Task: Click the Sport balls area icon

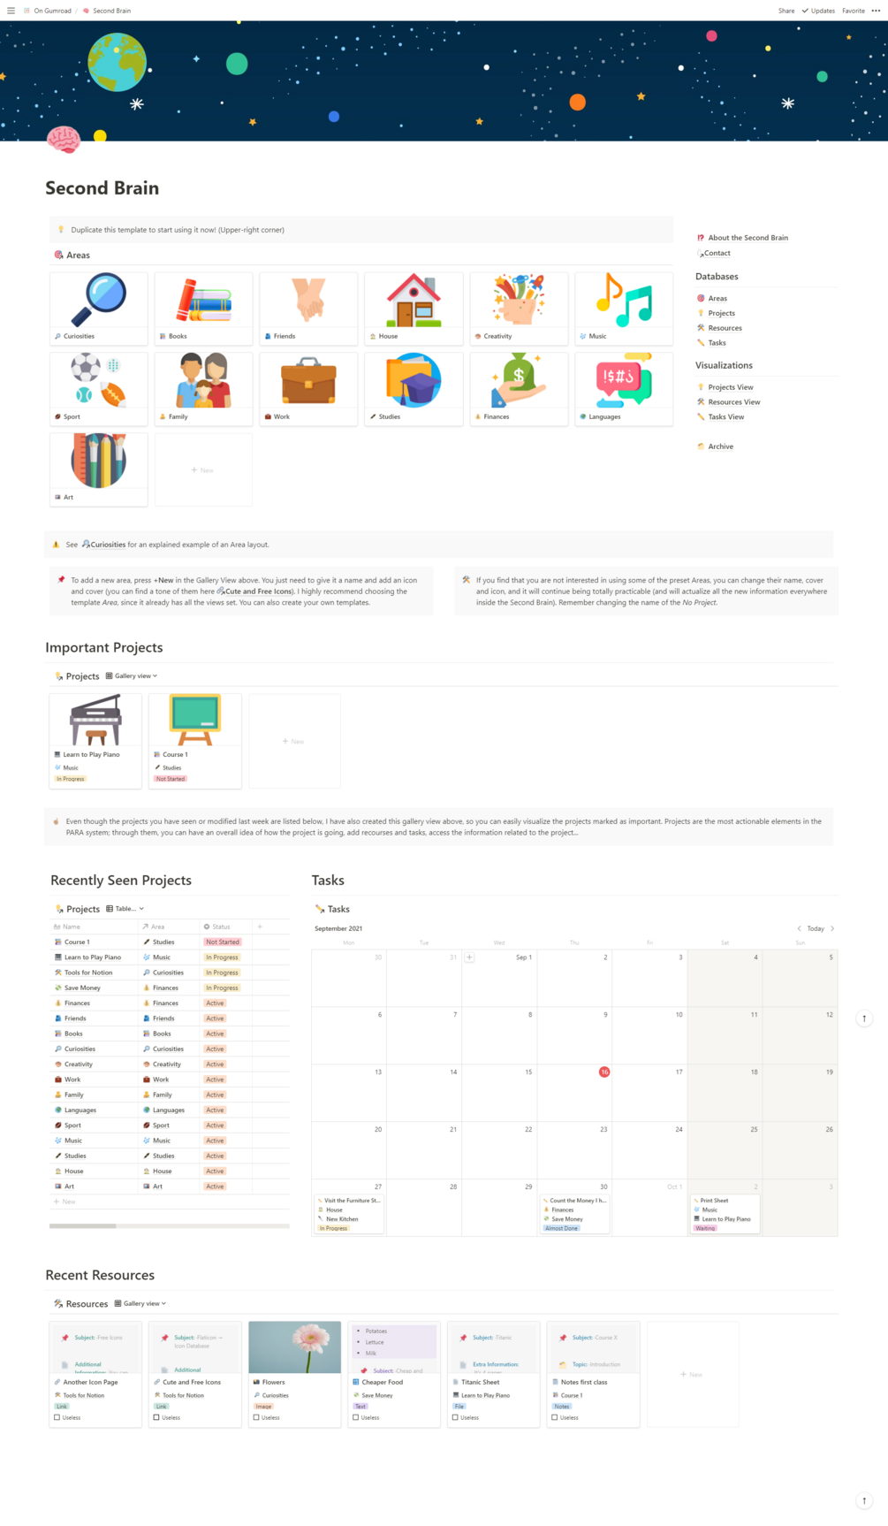Action: pyautogui.click(x=99, y=380)
